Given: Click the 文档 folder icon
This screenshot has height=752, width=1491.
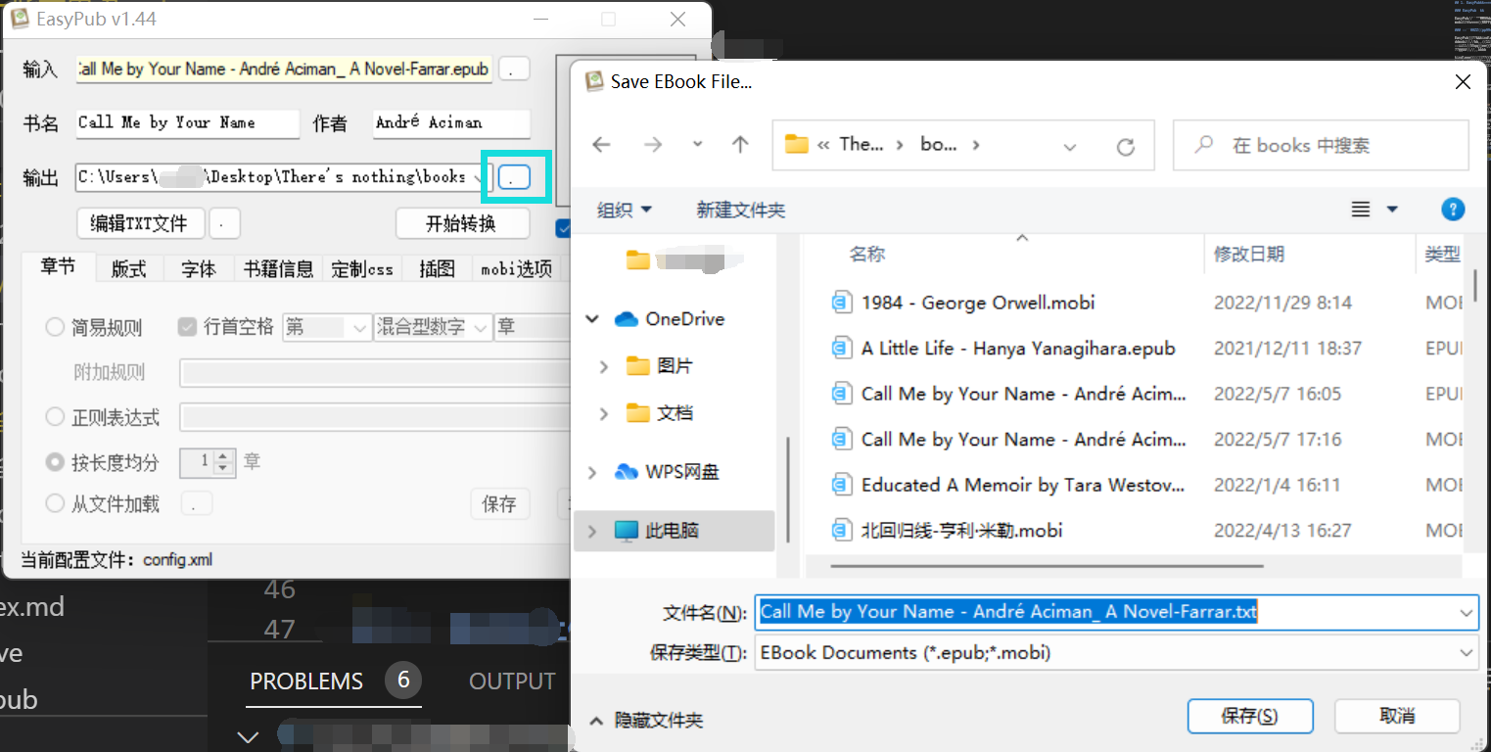Looking at the screenshot, I should tap(638, 413).
